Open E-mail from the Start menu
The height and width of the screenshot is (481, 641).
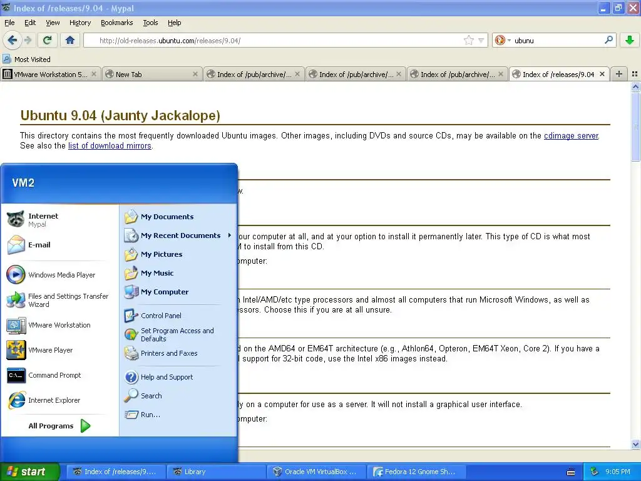[59, 245]
